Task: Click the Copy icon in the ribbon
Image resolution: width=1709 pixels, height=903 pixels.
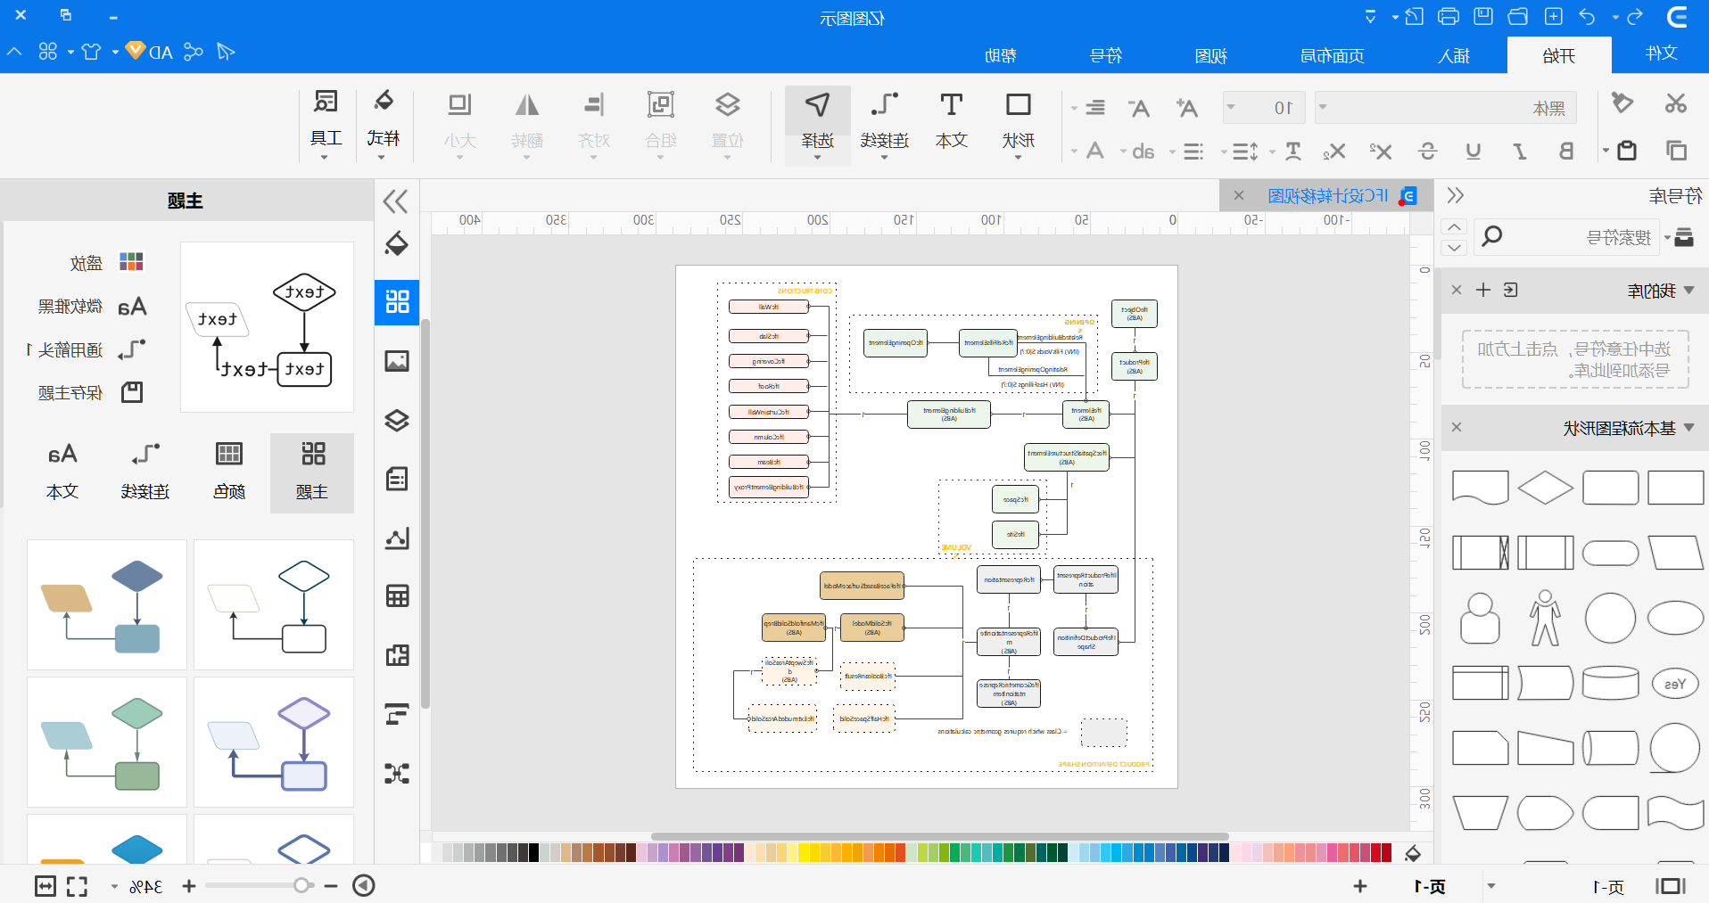Action: [x=1677, y=151]
